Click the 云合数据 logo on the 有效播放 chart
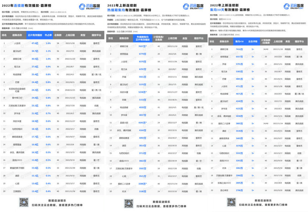The image size is (308, 212). tap(88, 7)
